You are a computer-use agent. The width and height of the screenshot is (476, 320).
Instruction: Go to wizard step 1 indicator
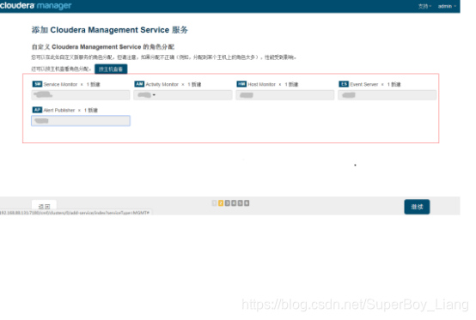[x=214, y=203]
